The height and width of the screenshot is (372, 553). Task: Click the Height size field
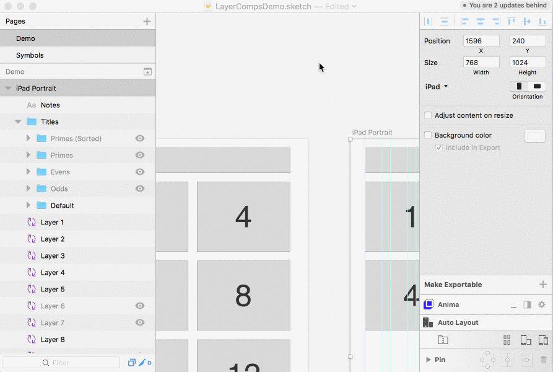click(x=528, y=63)
